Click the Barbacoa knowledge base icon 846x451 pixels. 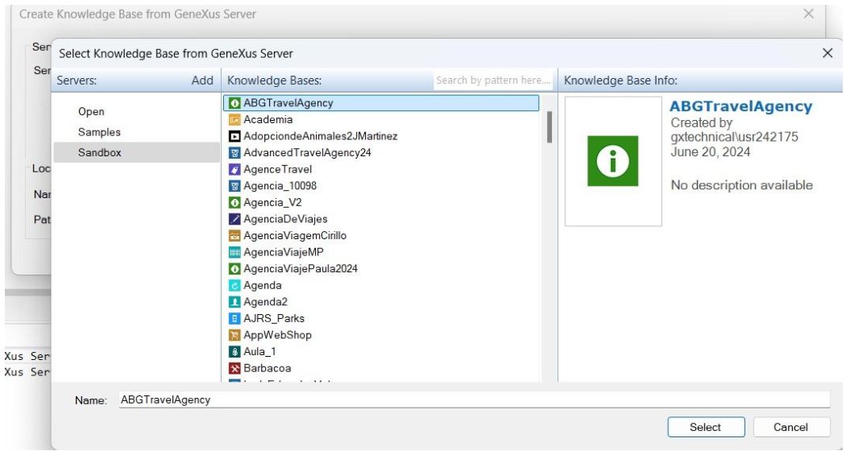point(235,368)
